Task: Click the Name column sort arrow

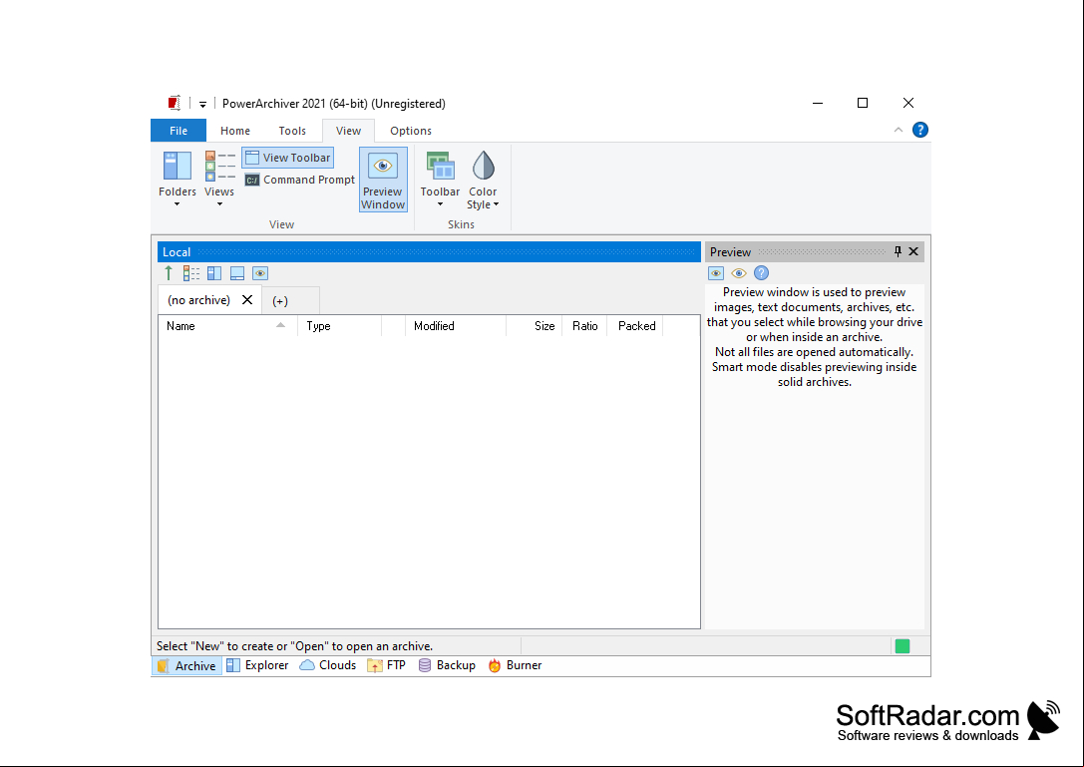Action: click(x=280, y=325)
